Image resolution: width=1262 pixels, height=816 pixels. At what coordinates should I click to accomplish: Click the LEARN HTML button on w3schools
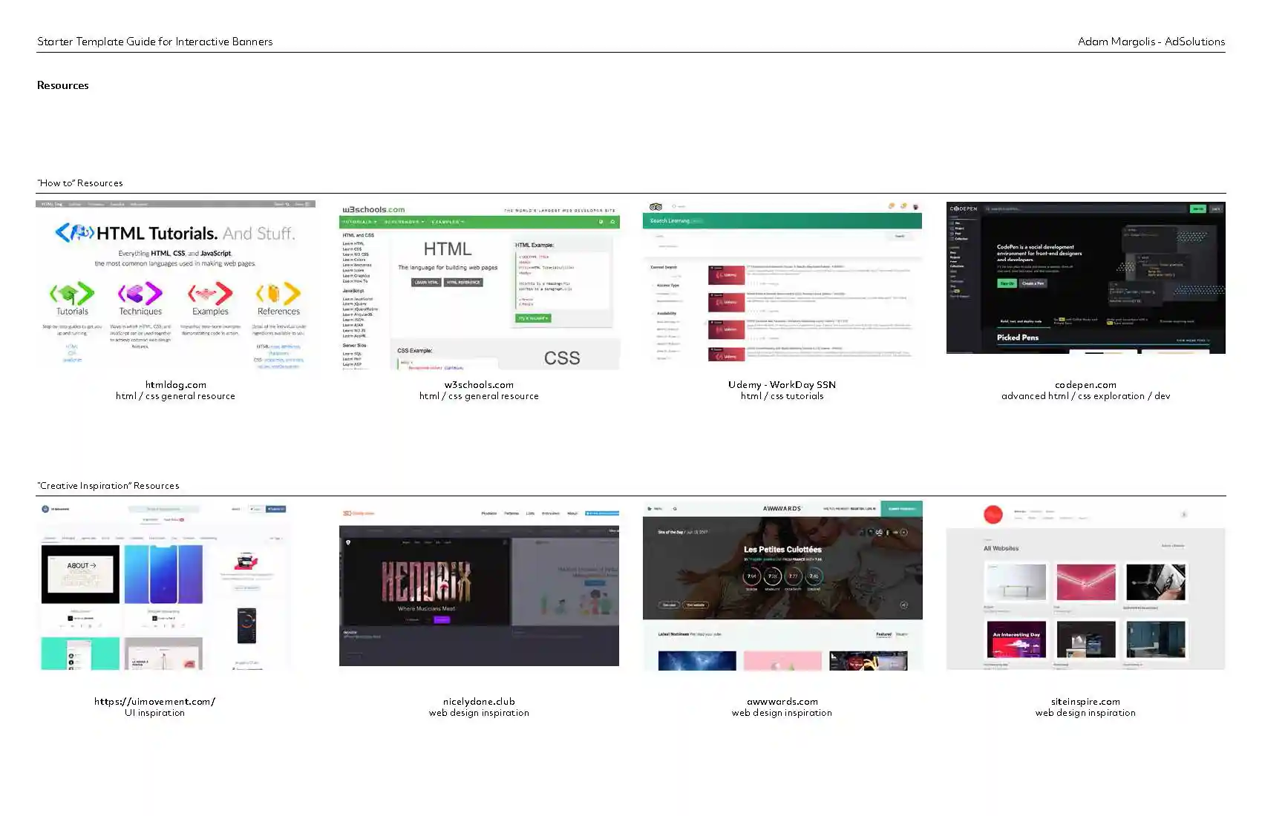coord(426,281)
